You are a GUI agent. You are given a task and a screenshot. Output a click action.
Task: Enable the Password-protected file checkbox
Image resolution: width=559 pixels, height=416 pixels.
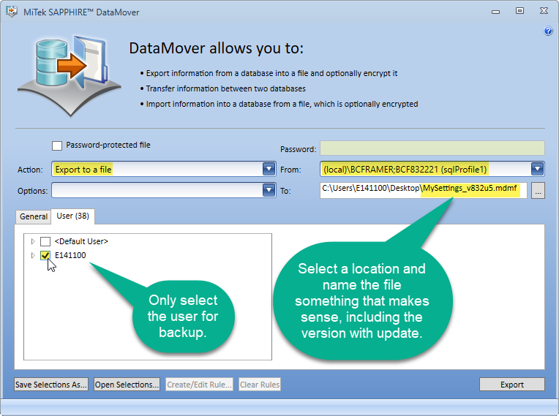click(56, 145)
